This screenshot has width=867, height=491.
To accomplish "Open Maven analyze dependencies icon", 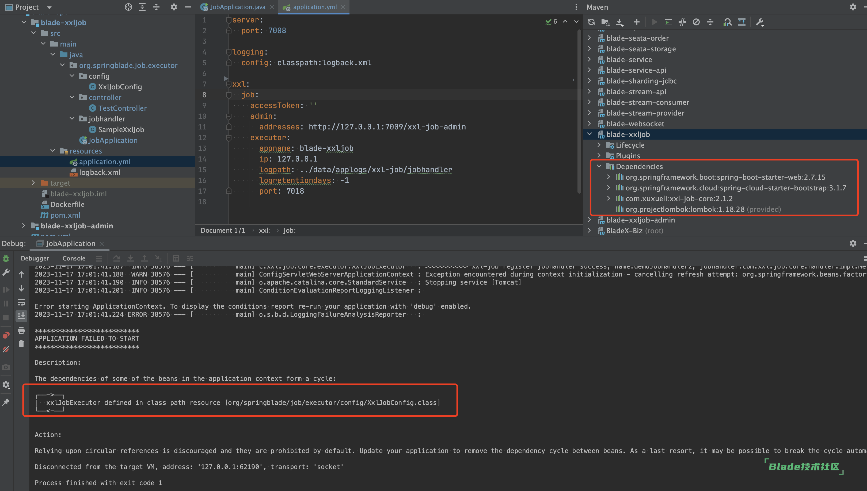I will pyautogui.click(x=728, y=22).
